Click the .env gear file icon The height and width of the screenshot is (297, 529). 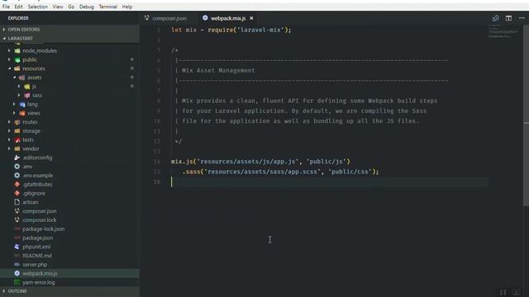(17, 167)
